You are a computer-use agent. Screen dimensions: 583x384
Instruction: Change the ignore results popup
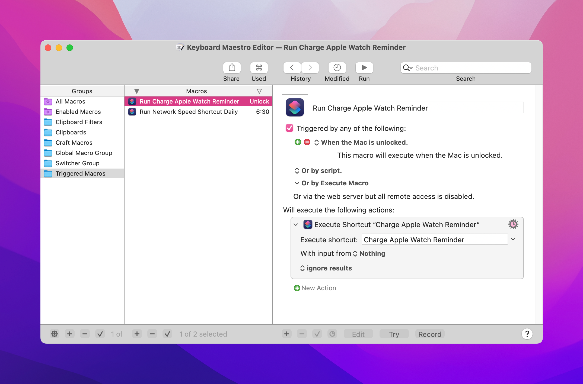pos(326,268)
